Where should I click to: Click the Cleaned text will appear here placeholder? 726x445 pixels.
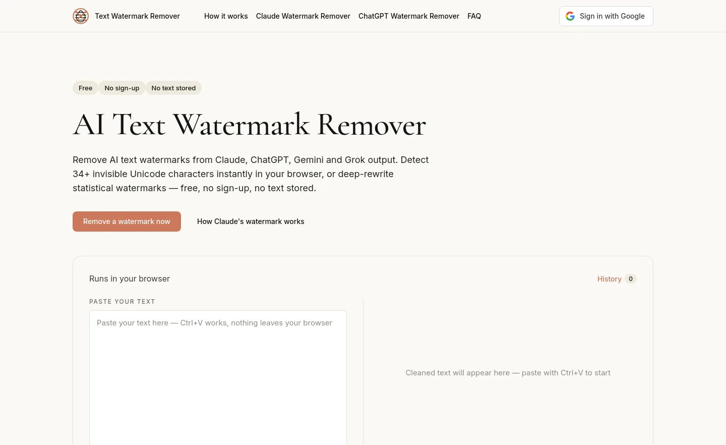(x=508, y=373)
